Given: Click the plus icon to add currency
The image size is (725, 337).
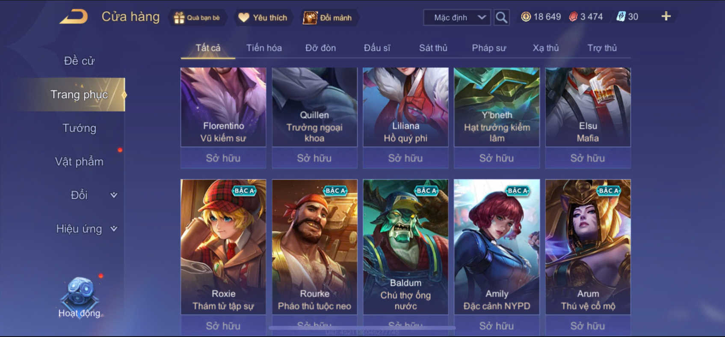Looking at the screenshot, I should pos(666,17).
